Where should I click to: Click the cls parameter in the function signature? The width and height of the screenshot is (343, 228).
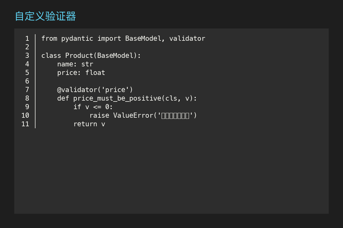171,98
